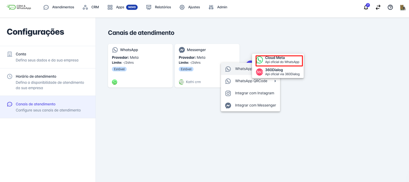Open the Apps NOVO menu

(119, 7)
